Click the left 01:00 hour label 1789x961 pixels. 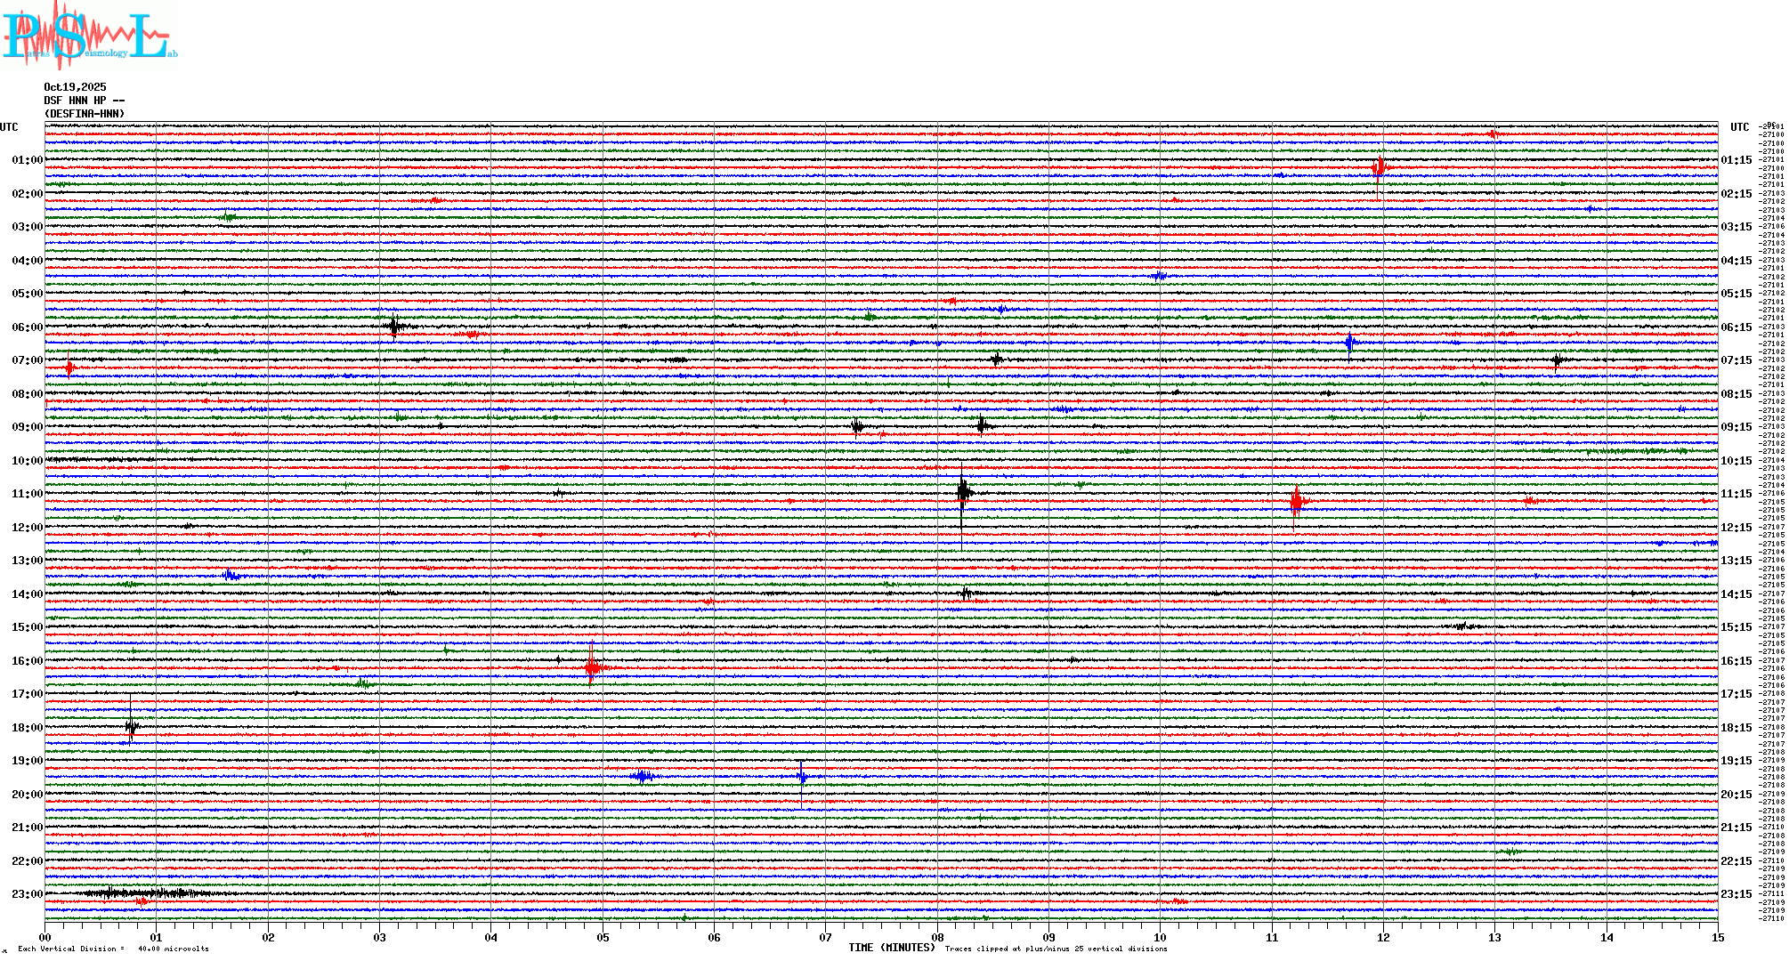pos(27,160)
